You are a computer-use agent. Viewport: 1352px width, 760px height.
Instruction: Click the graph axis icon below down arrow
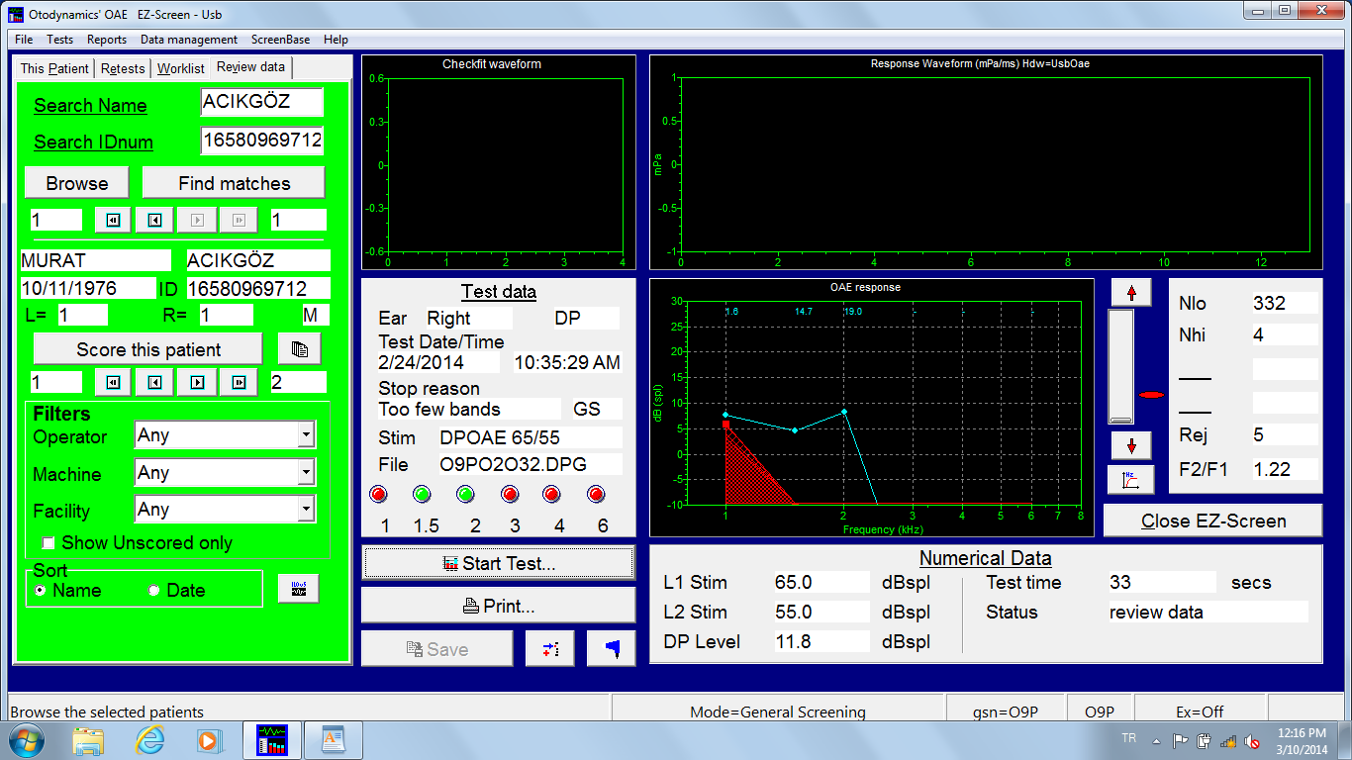1131,480
